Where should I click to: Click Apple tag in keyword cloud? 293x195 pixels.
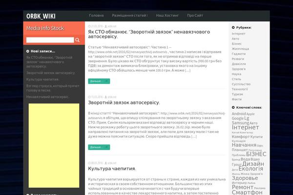pyautogui.click(x=251, y=114)
